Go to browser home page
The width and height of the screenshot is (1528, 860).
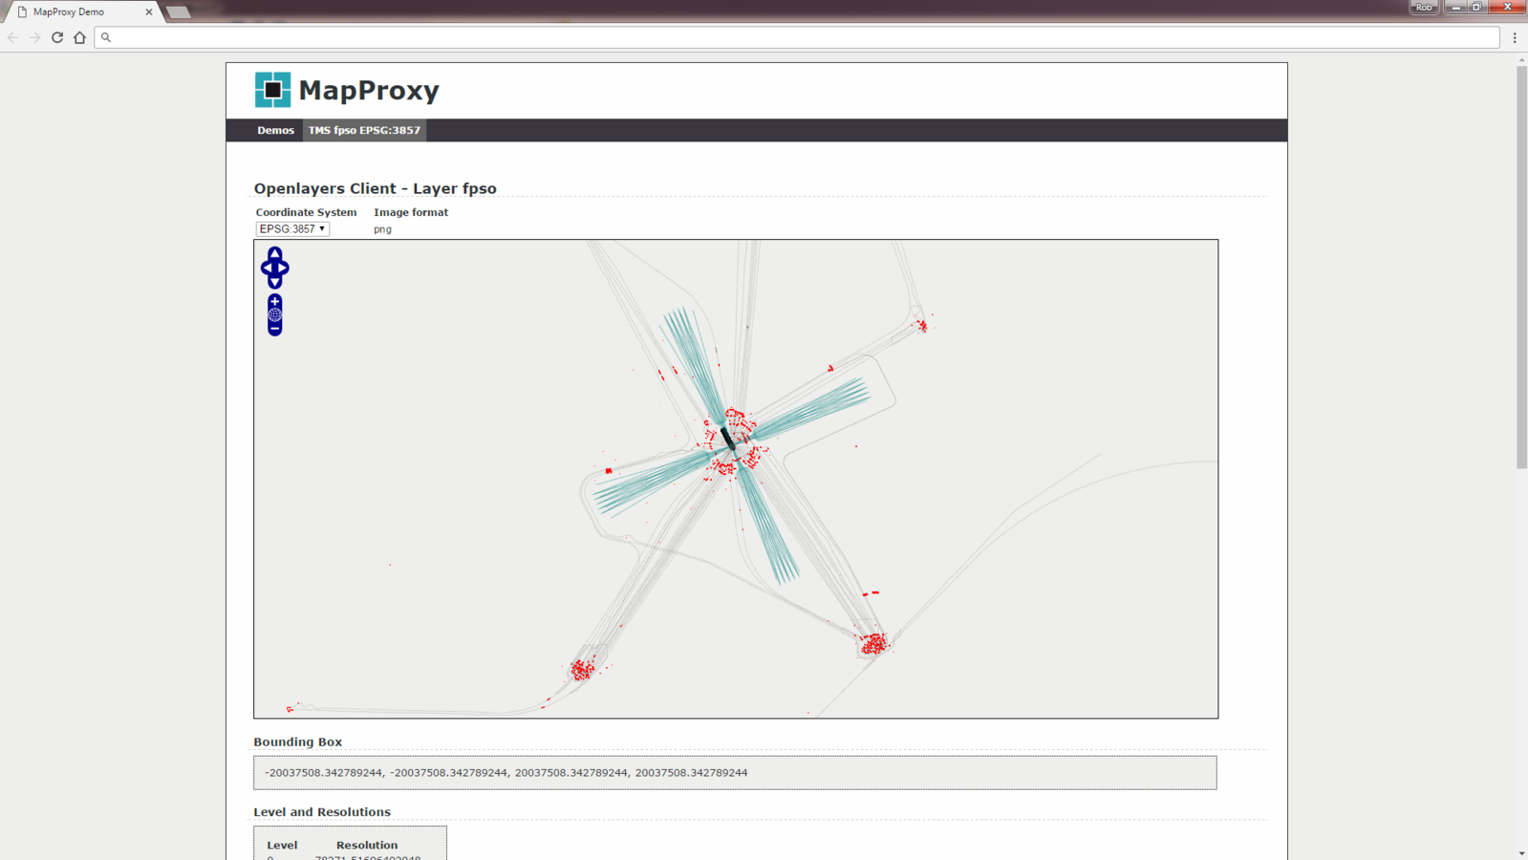tap(79, 37)
